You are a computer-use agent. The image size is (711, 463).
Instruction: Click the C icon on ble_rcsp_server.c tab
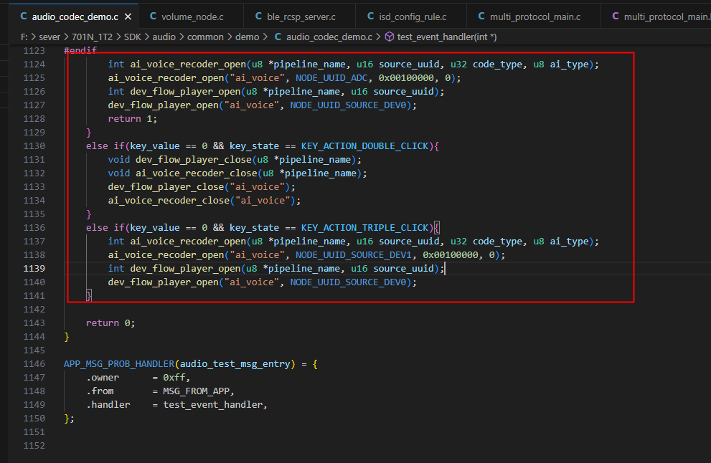[258, 16]
